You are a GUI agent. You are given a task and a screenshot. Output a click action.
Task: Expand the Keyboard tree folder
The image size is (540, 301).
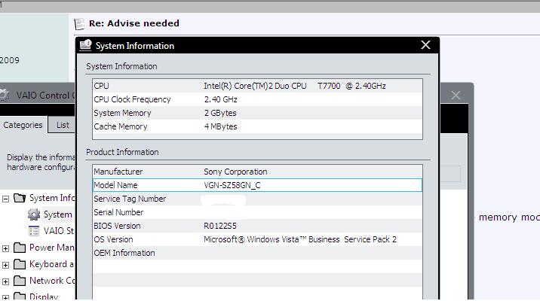point(5,265)
